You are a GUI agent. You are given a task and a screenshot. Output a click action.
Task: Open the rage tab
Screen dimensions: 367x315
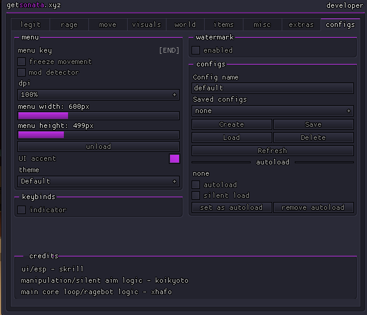pos(69,25)
